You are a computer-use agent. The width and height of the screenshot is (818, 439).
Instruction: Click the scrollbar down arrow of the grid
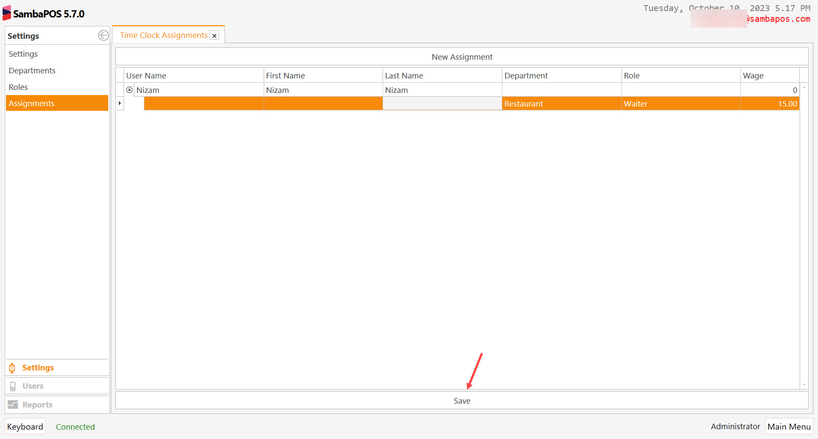coord(804,385)
